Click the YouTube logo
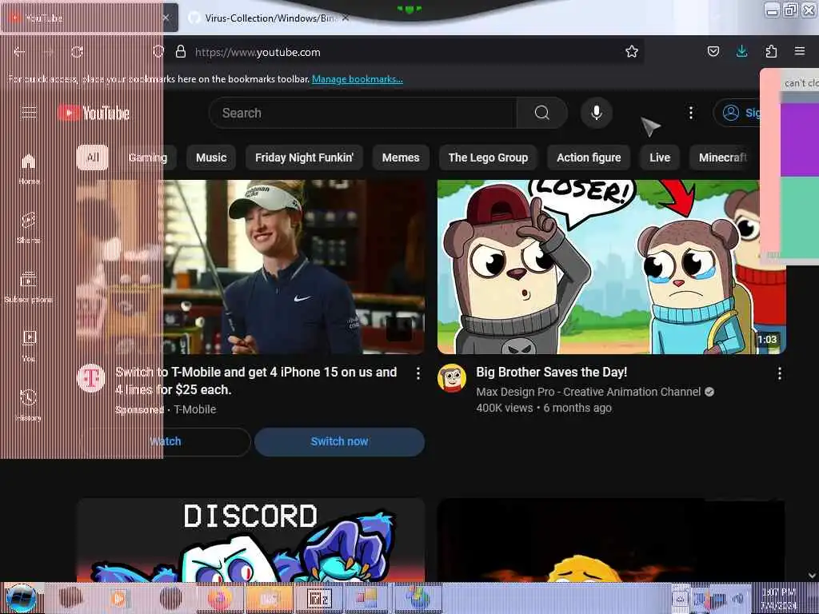This screenshot has height=614, width=819. click(94, 113)
